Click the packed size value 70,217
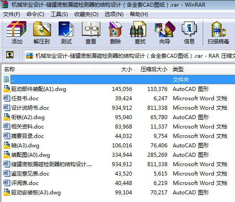Viewport: 235px width, 202px height. (x=159, y=193)
